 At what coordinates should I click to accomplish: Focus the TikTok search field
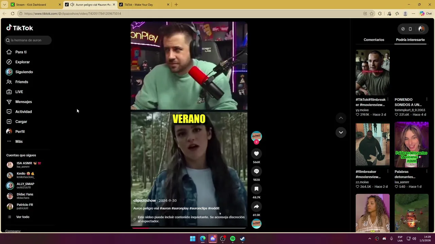[28, 40]
